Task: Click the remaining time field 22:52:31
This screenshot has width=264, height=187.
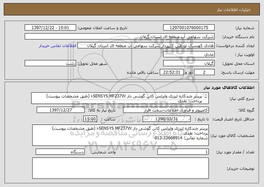Action: pos(171,72)
